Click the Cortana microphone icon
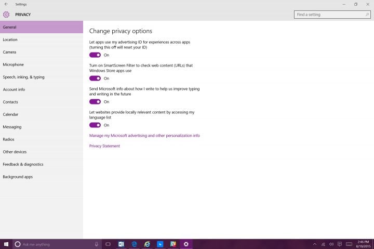Image resolution: width=374 pixels, height=249 pixels. click(x=97, y=244)
